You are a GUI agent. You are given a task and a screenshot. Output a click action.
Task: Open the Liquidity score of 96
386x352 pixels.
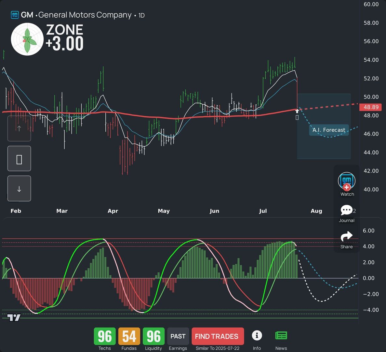(153, 336)
